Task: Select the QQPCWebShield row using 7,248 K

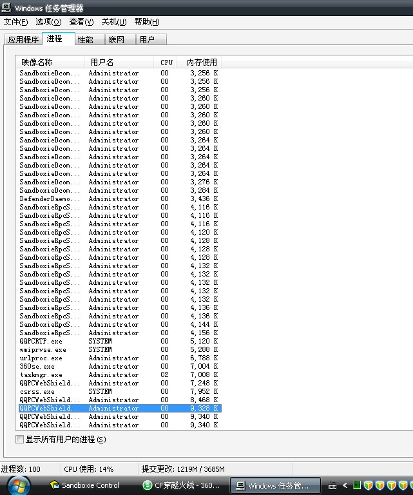Action: click(x=120, y=383)
